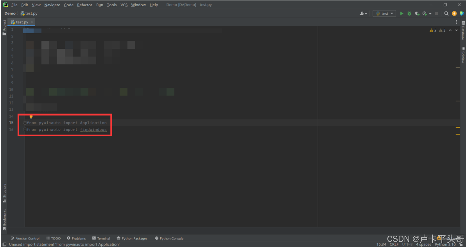
Task: Open the Refactor menu
Action: click(x=84, y=5)
